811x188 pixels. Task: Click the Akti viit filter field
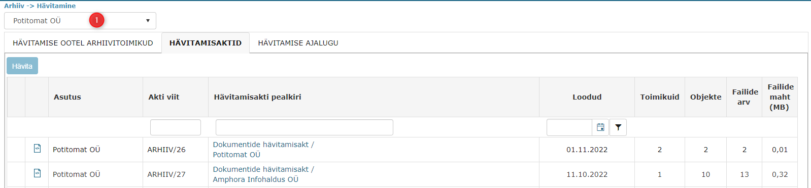coord(176,127)
